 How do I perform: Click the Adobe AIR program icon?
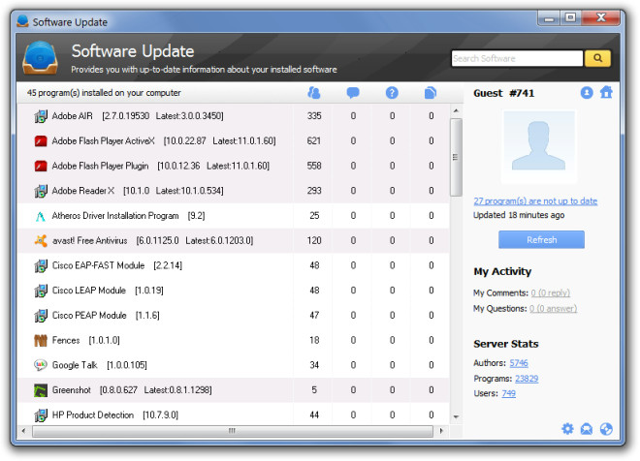pos(41,116)
